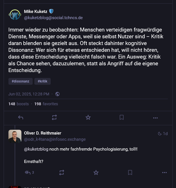
Task: Open more menu on Reithmaier's reply
Action: coord(164,173)
